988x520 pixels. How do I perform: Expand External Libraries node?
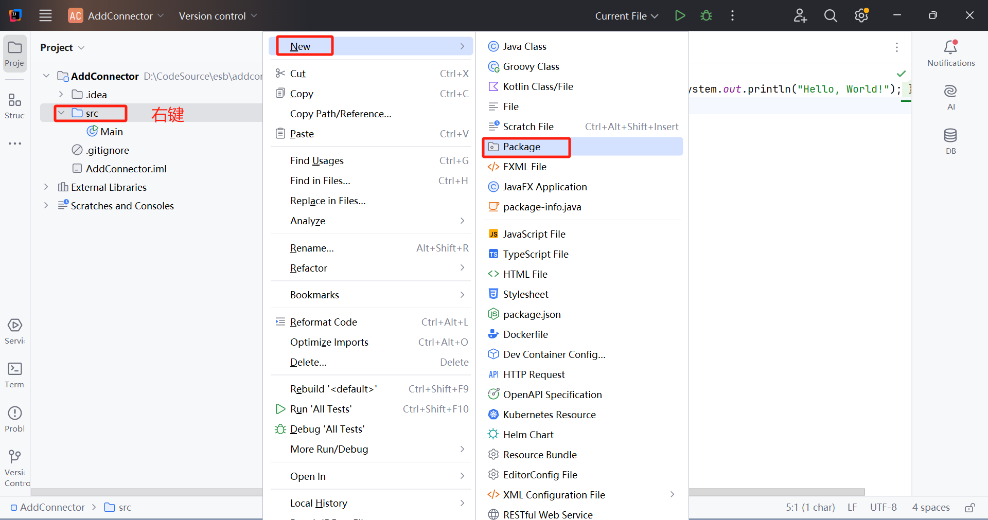coord(46,187)
